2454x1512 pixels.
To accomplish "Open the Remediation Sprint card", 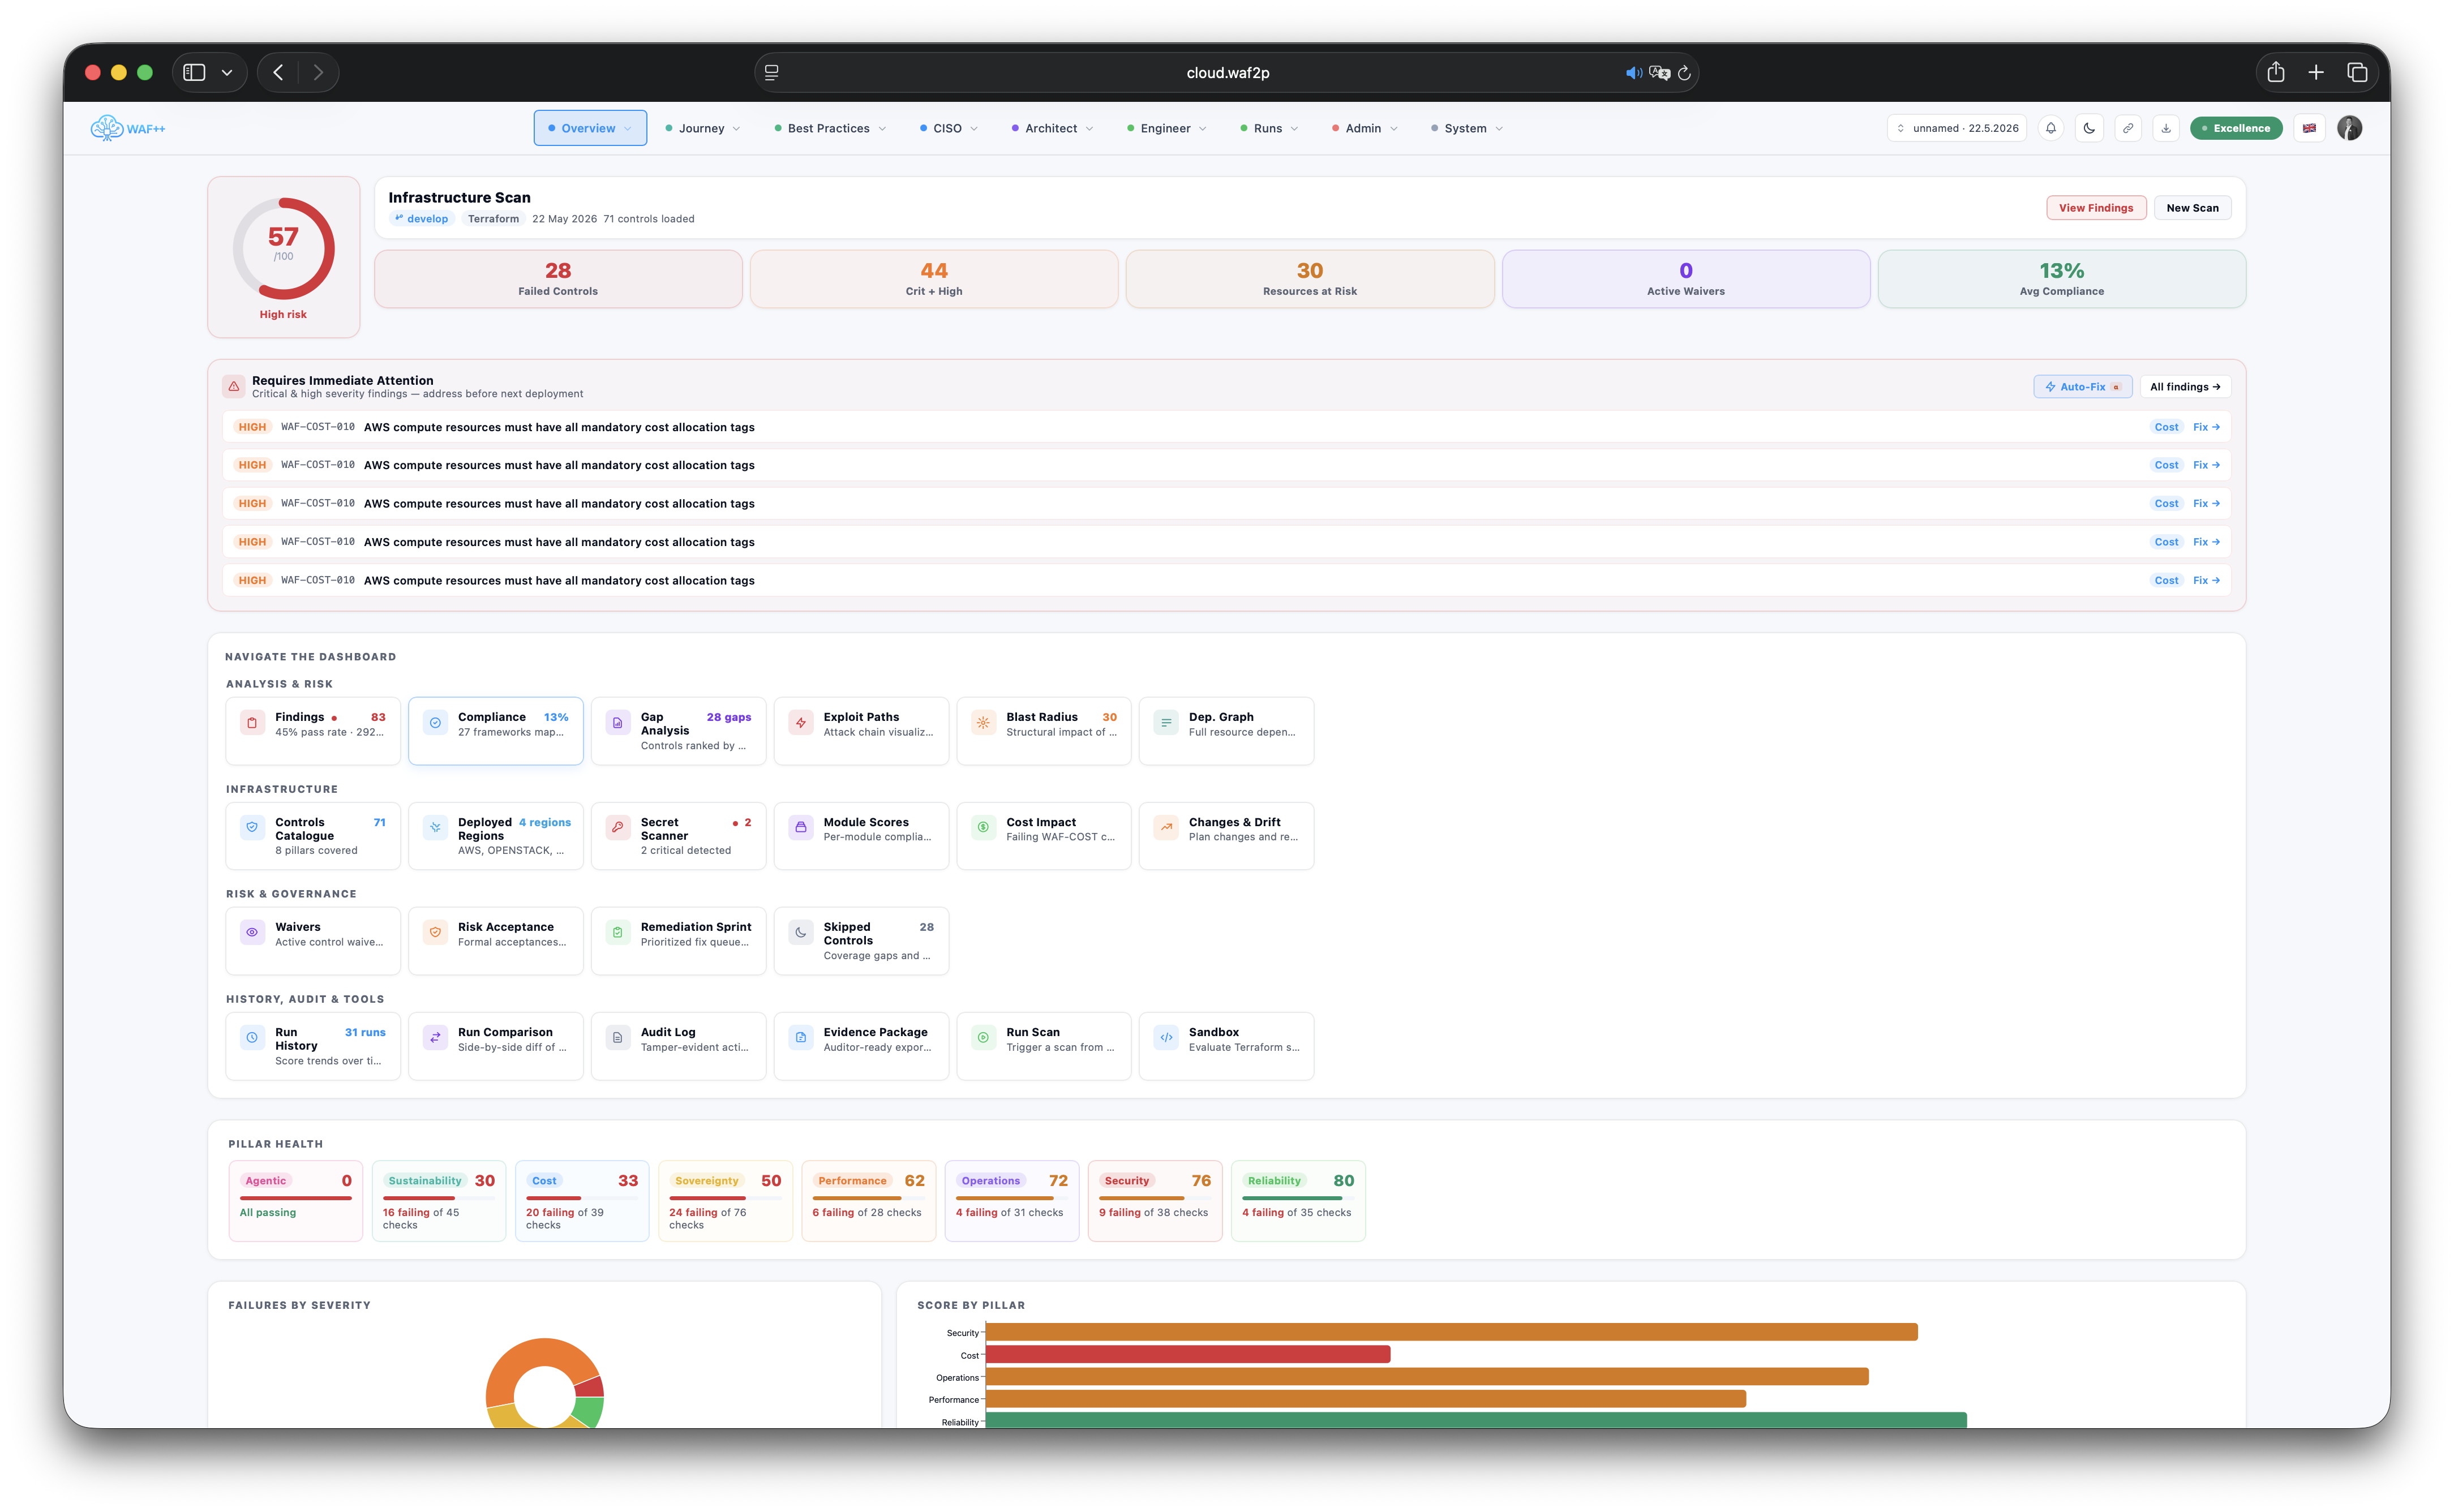I will (678, 941).
